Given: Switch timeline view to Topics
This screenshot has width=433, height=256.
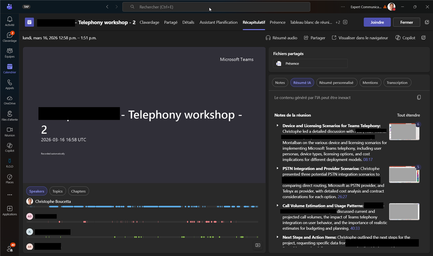Looking at the screenshot, I should [x=57, y=191].
